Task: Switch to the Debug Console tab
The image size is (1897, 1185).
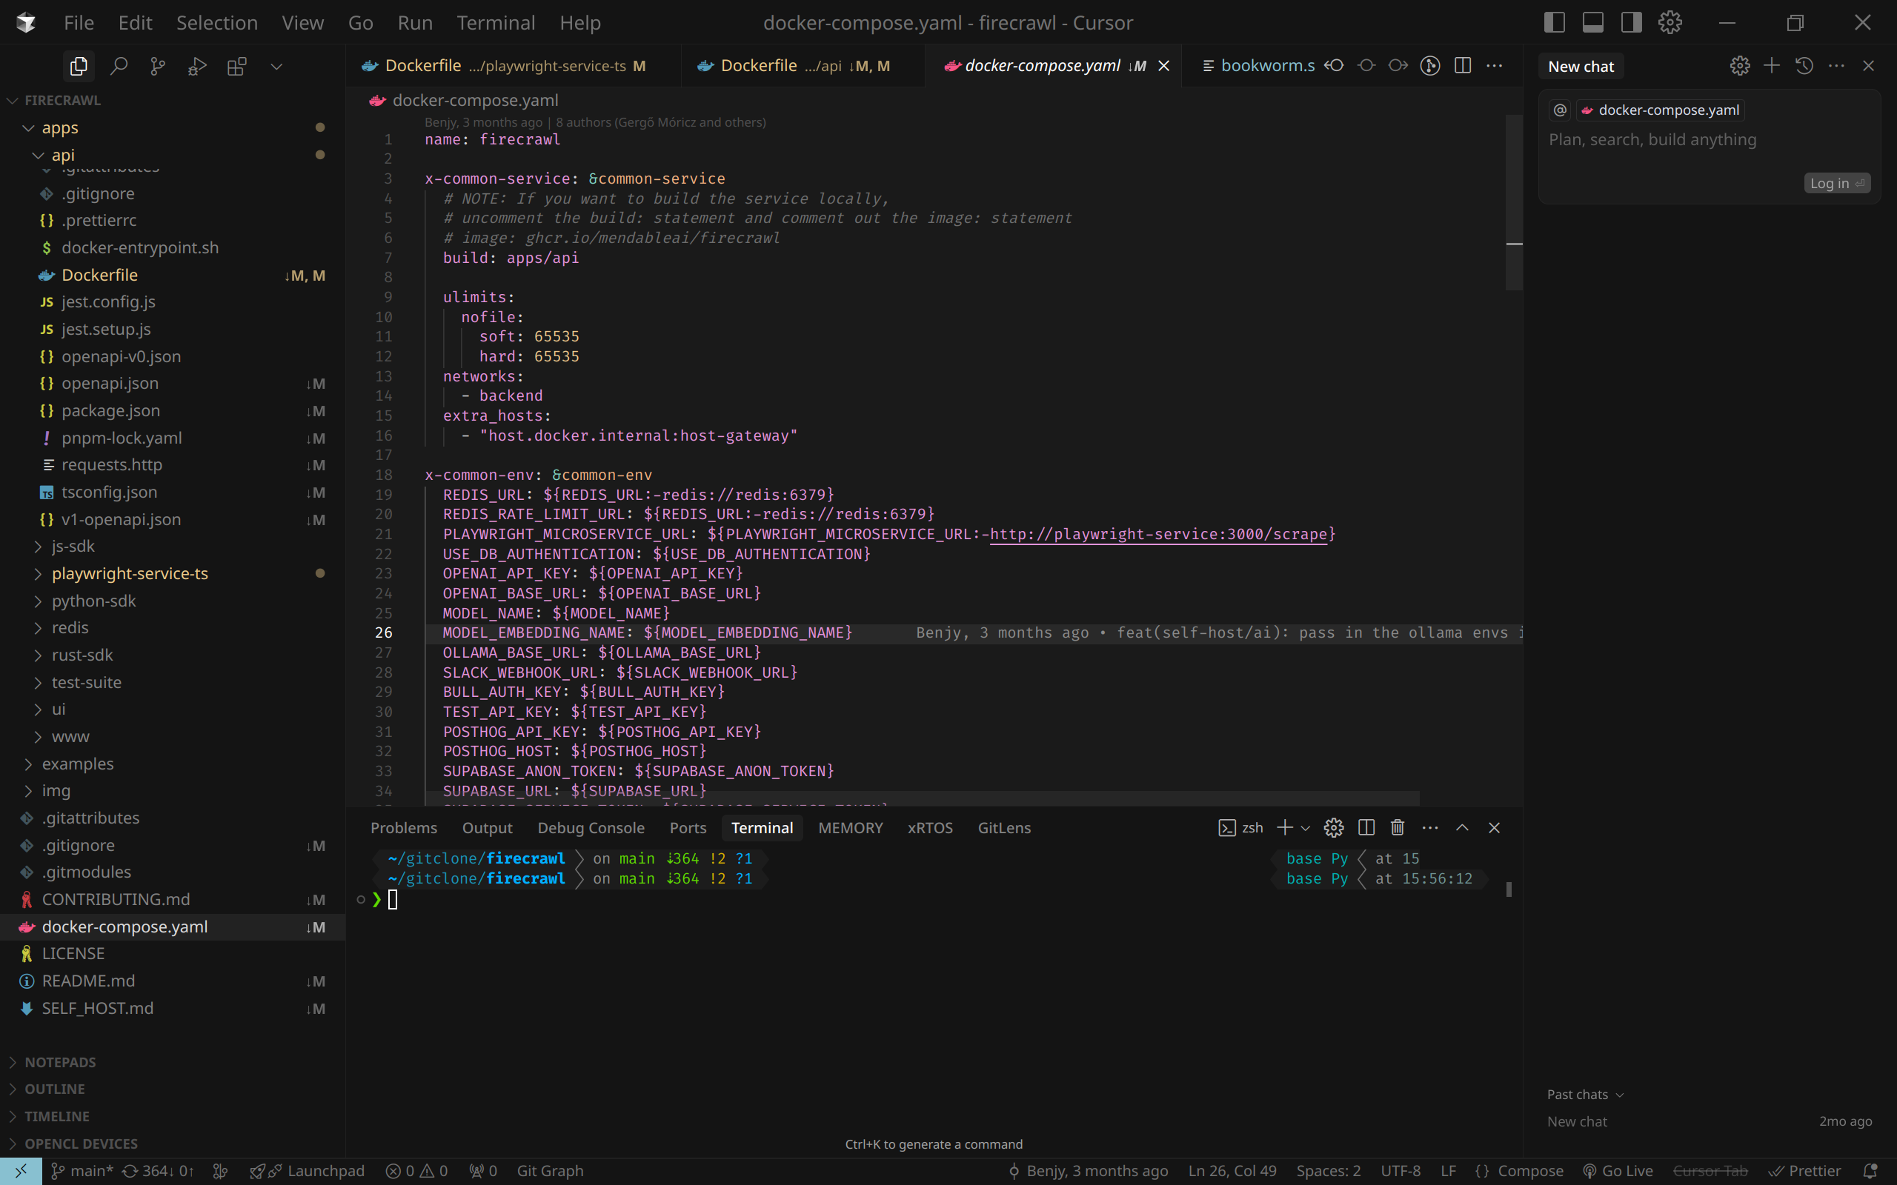Action: 591,827
